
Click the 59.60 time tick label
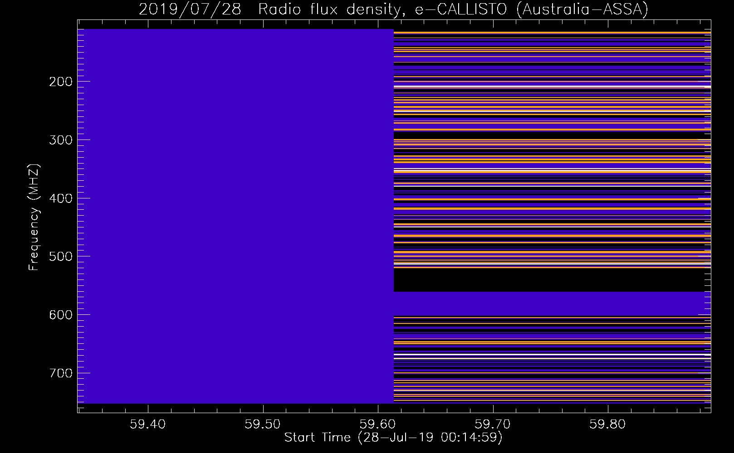point(377,424)
